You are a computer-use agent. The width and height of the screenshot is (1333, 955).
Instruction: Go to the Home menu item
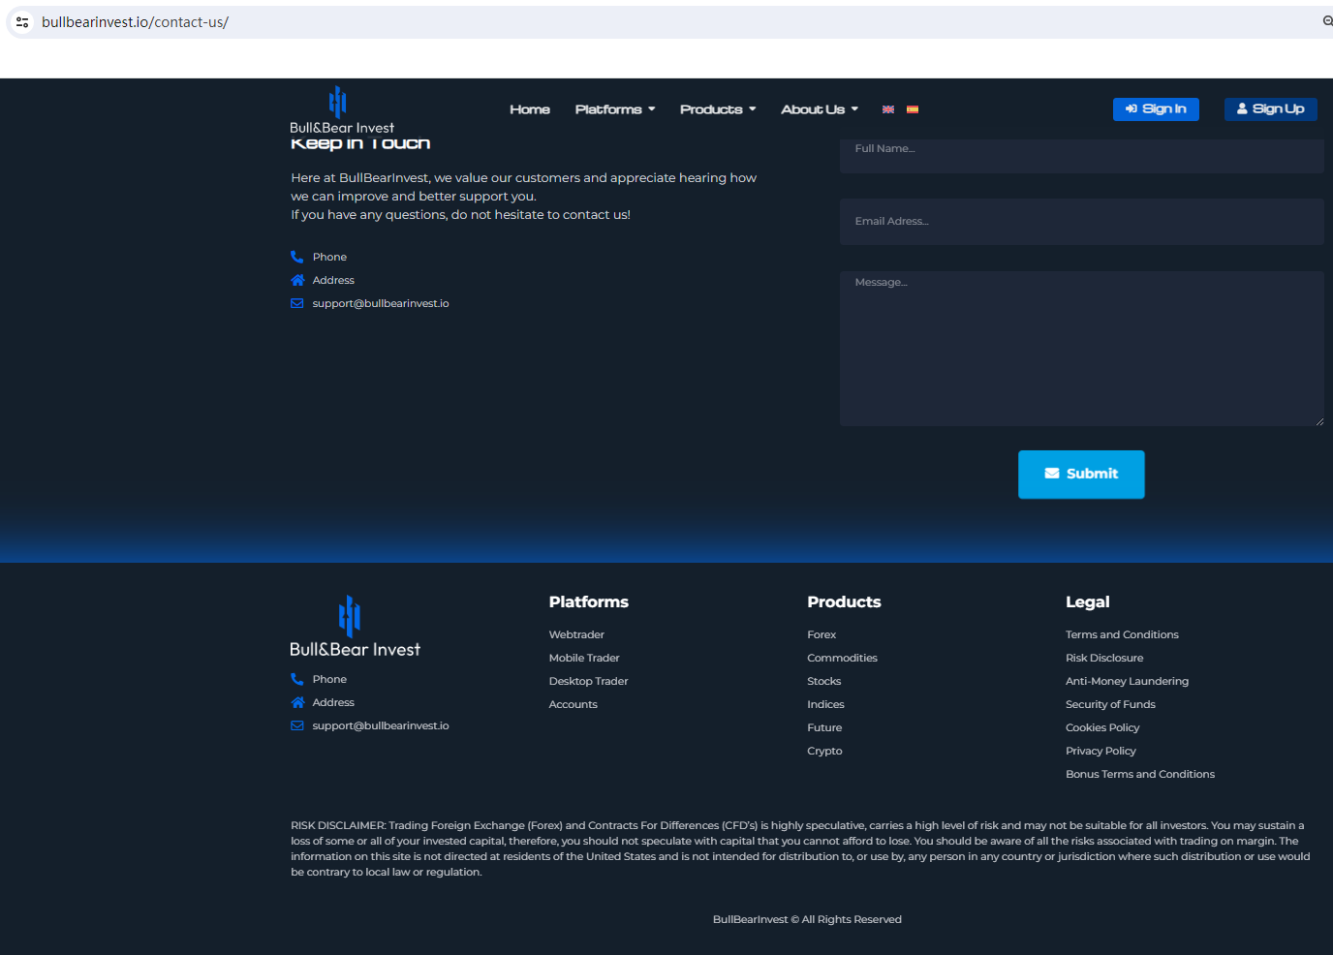530,109
